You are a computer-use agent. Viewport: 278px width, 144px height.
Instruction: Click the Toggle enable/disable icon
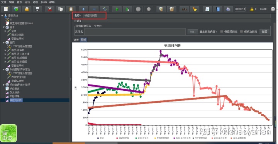point(104,9)
